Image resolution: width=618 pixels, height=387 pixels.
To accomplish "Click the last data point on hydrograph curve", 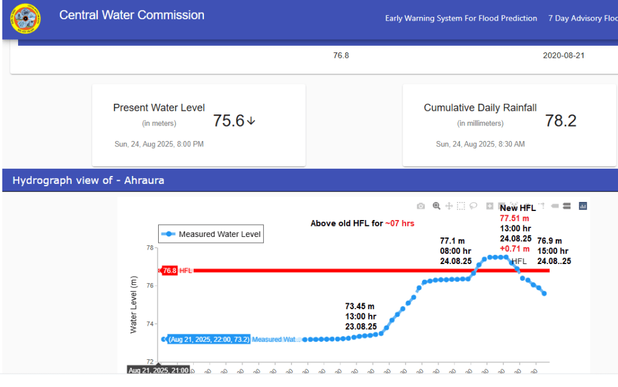I will click(x=544, y=294).
